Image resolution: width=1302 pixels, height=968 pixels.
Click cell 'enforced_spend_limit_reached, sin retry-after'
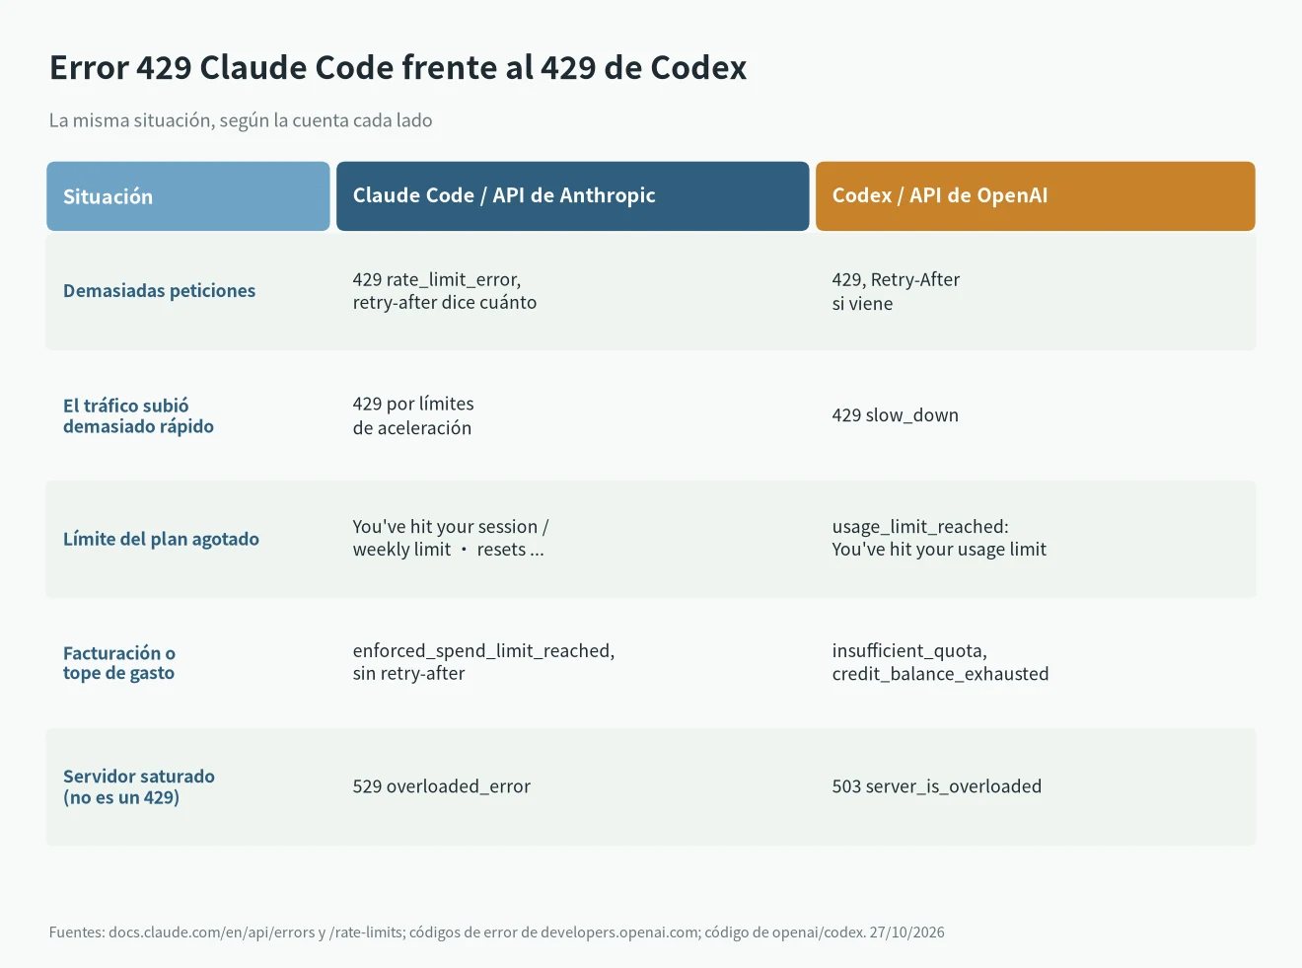pos(483,663)
